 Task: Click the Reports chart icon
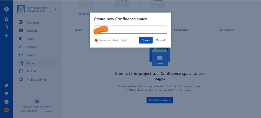(21, 55)
